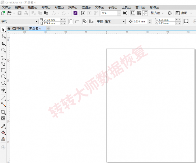The height and width of the screenshot is (163, 196).
Task: Open the 窗口 menu
Action: click(x=140, y=7)
